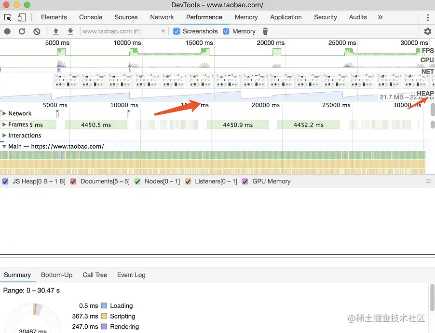Viewport: 435px width, 333px height.
Task: Collect garbage with the trash can icon
Action: [265, 31]
